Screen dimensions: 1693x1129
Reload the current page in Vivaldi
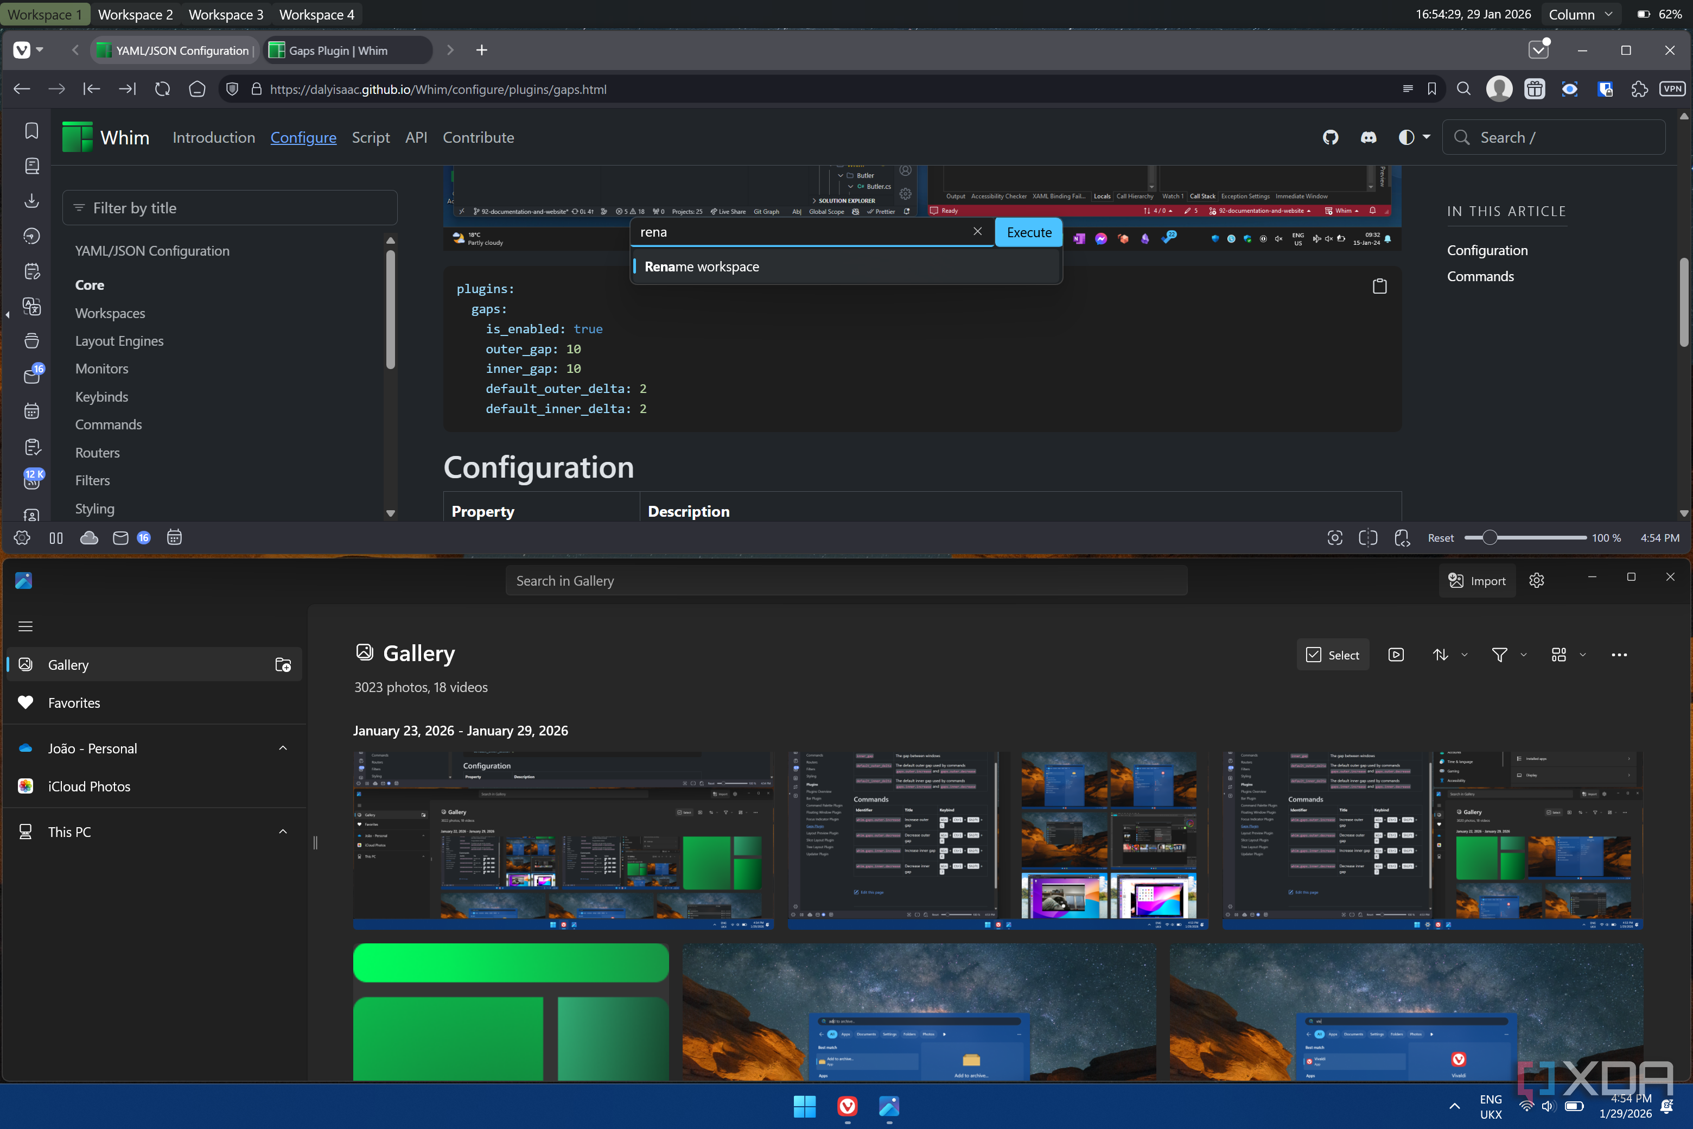163,89
